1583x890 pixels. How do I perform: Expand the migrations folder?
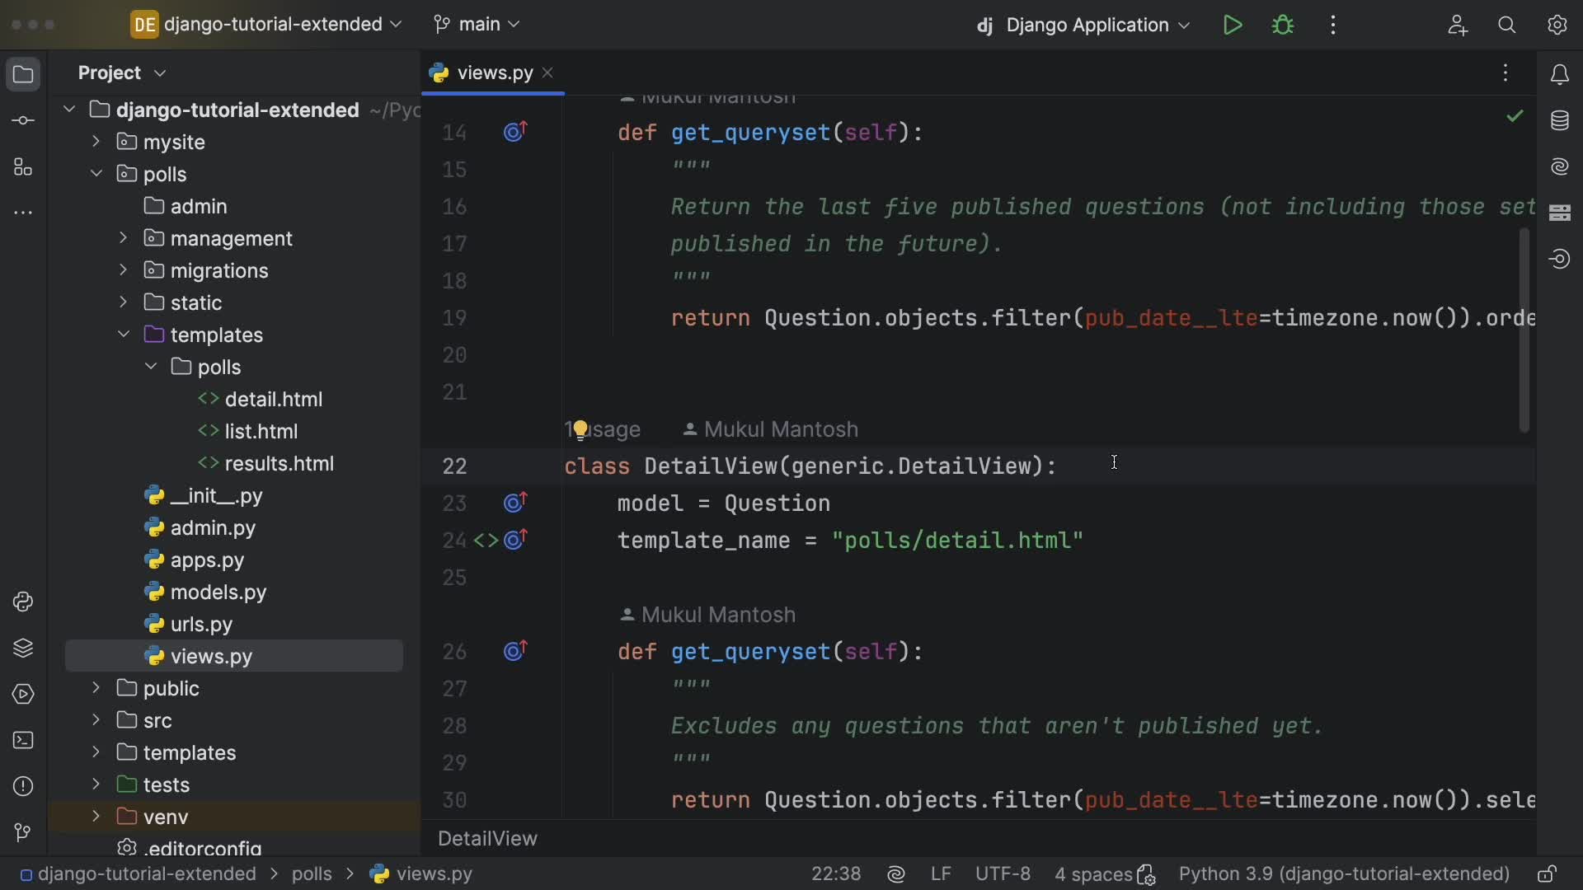tap(123, 270)
